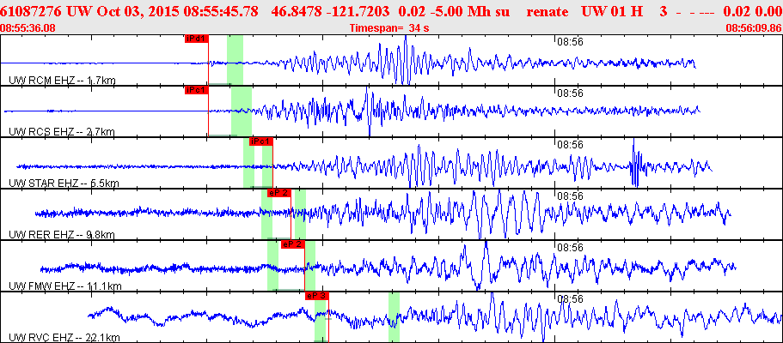Click the 'renate' analyst name in header
Image resolution: width=783 pixels, height=343 pixels.
[549, 12]
